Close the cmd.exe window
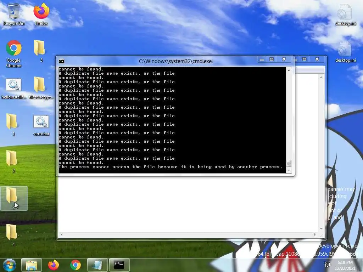This screenshot has width=363, height=272. click(284, 59)
